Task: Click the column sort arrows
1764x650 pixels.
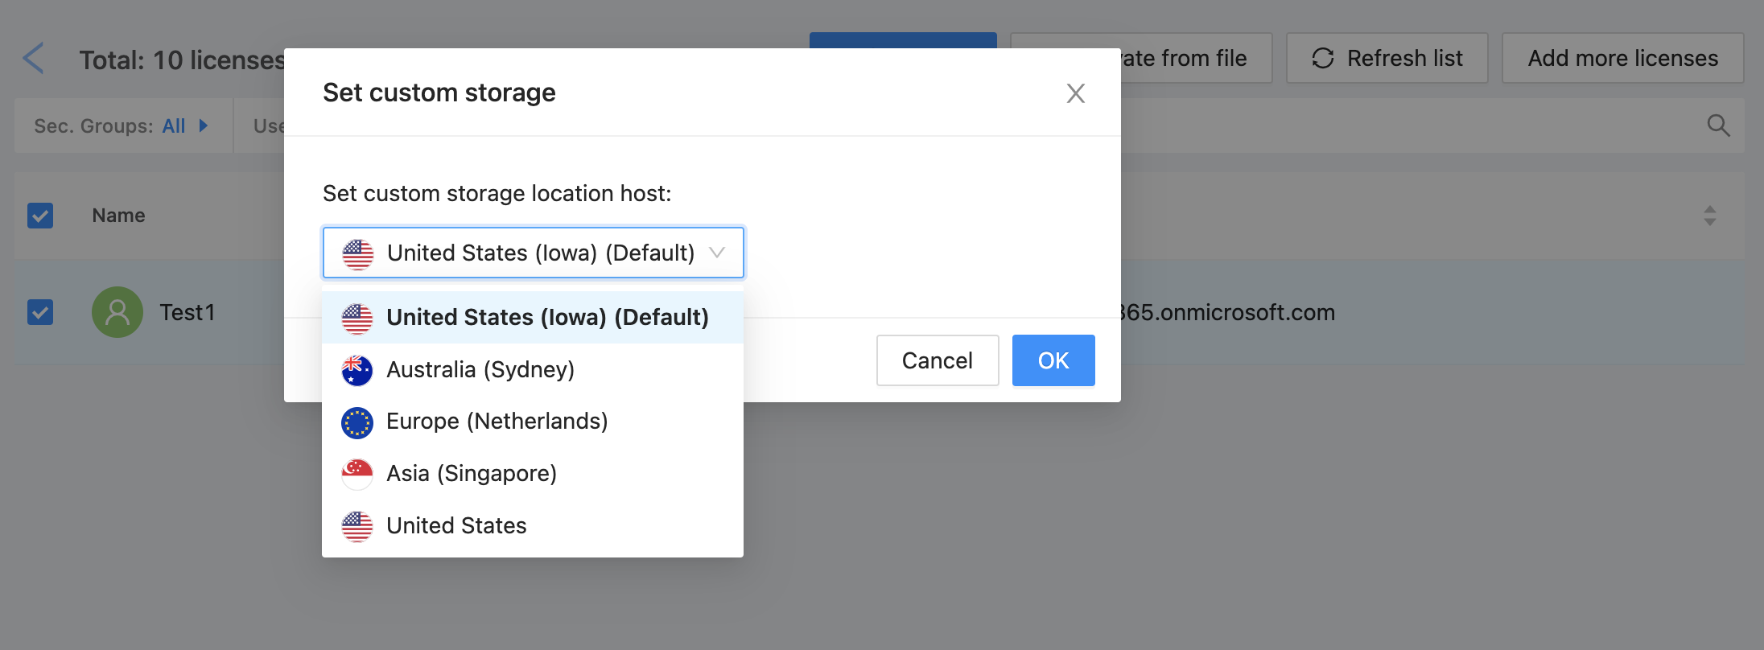Action: [1709, 216]
